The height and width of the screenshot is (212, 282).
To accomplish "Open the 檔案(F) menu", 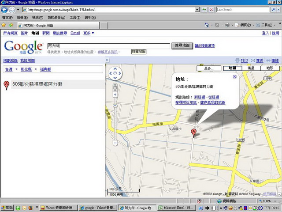I will coord(7,18).
